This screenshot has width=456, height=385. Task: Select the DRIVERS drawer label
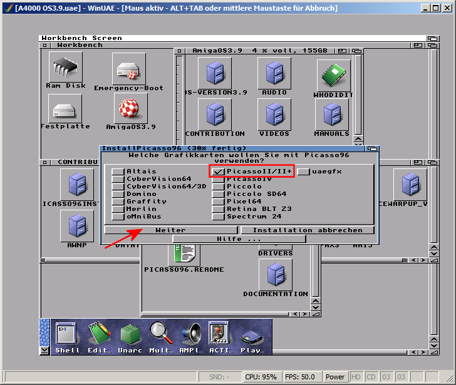point(276,254)
